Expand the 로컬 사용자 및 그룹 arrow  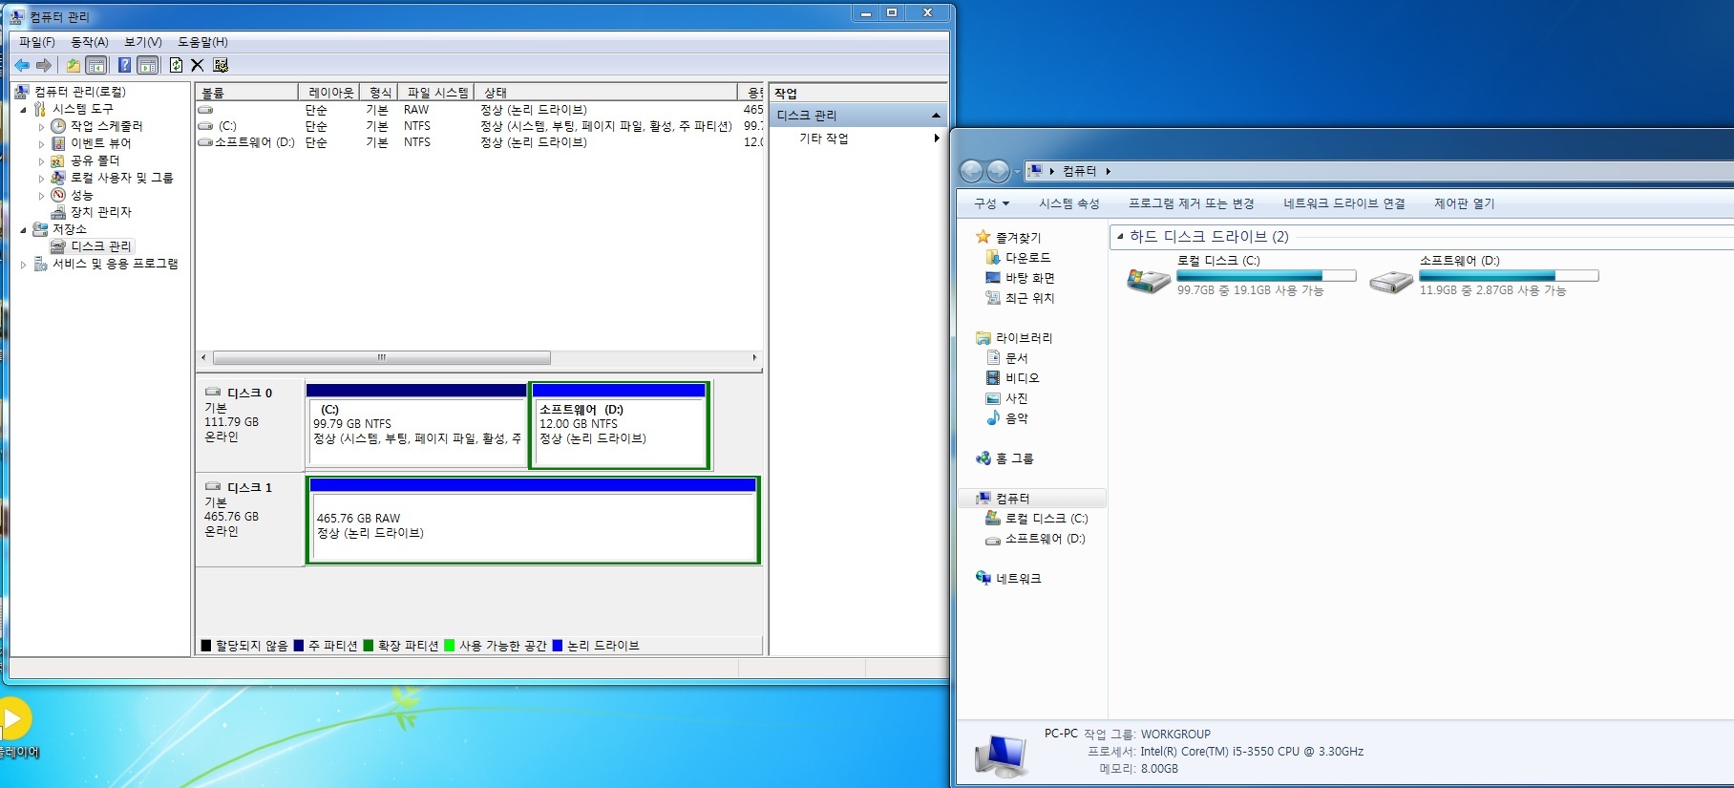41,179
